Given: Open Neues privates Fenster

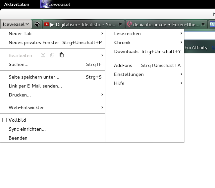Looking at the screenshot, I should [x=53, y=42].
